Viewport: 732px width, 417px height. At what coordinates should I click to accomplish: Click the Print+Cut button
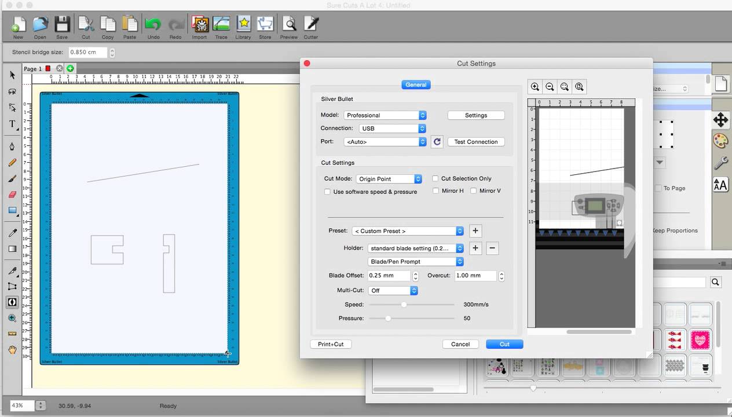pos(331,344)
